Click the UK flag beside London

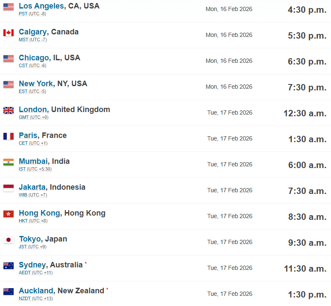[9, 110]
